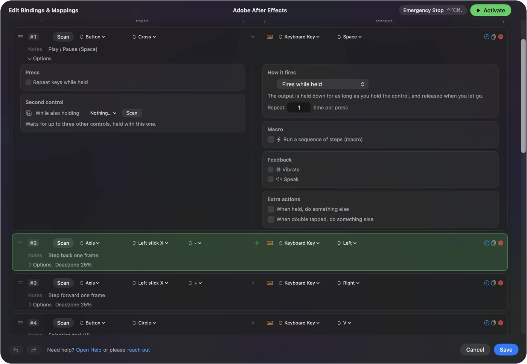
Task: Open the Space key dropdown
Action: tap(349, 37)
